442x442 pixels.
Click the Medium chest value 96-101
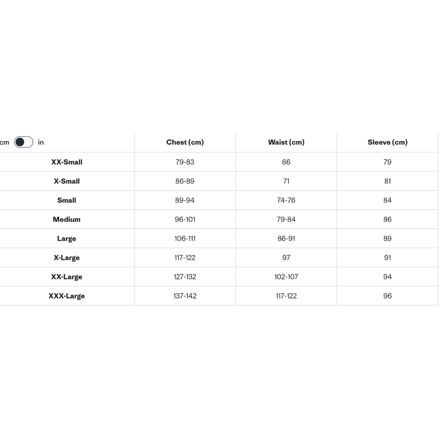185,220
